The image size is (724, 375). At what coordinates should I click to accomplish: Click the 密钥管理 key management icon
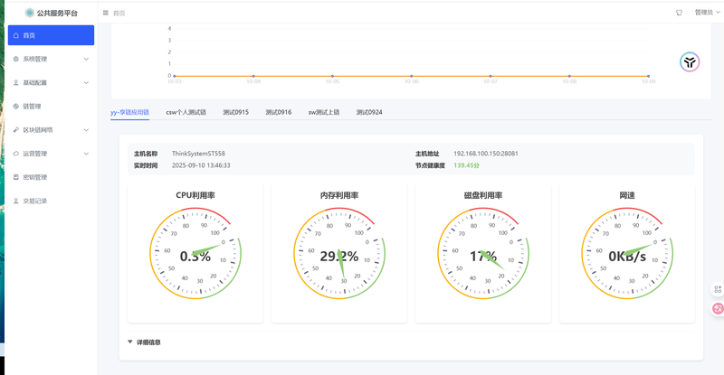[16, 177]
